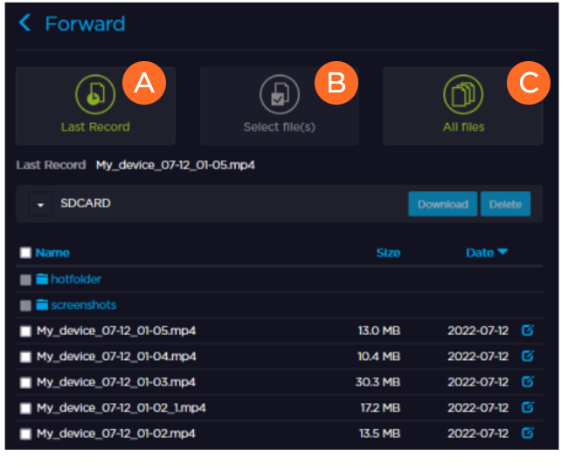Toggle select-all checkbox beside Name header

coord(25,253)
